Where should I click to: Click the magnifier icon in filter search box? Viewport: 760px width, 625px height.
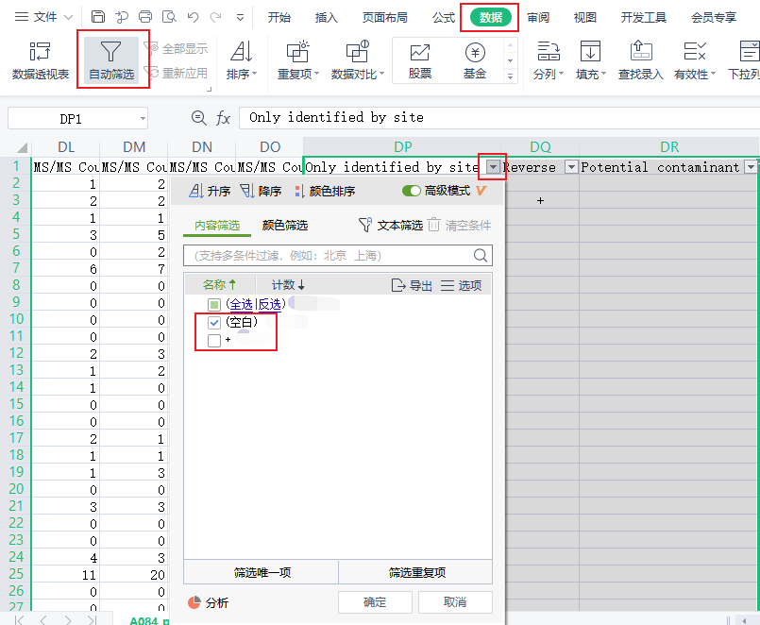[481, 256]
